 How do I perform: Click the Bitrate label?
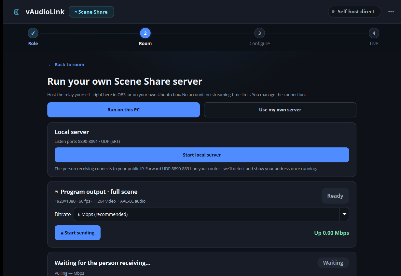(63, 214)
